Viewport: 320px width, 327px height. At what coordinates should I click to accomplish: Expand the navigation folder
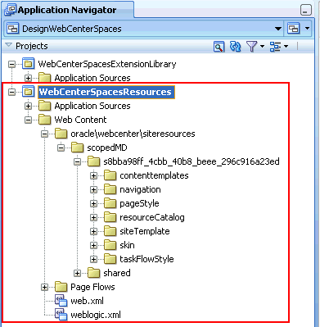(x=93, y=189)
